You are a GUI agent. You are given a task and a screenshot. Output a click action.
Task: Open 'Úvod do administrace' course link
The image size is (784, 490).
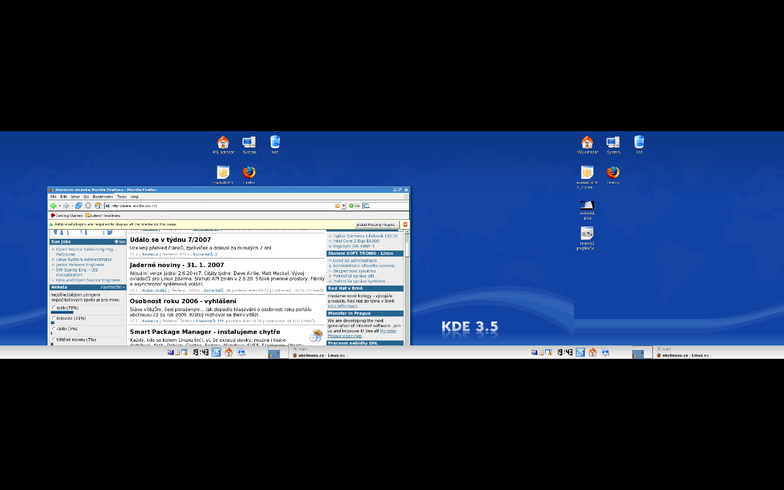pyautogui.click(x=355, y=260)
